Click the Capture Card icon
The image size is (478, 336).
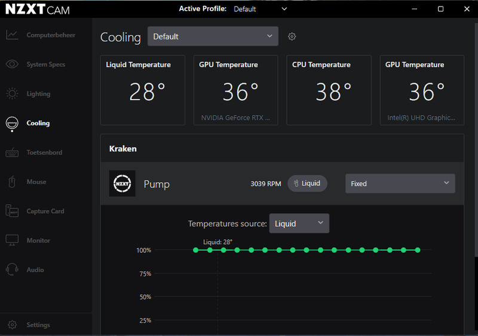(x=12, y=211)
